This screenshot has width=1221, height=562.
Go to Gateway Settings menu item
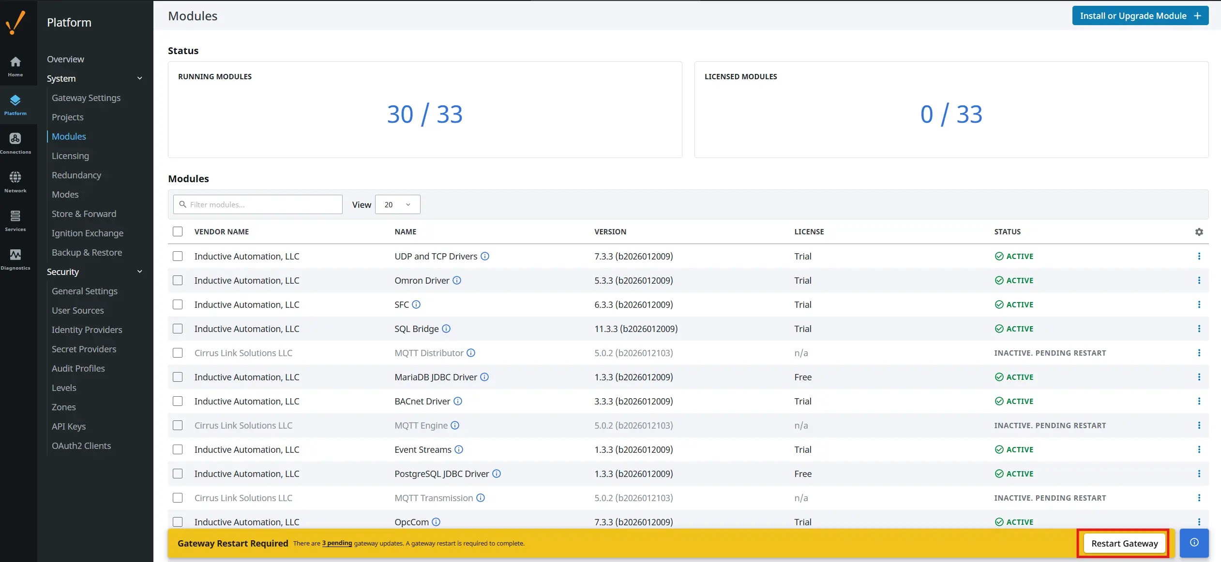pos(86,98)
